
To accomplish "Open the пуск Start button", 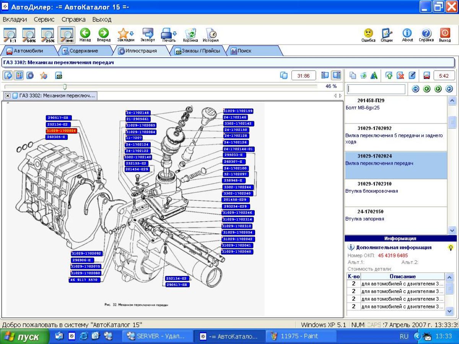I will pyautogui.click(x=24, y=337).
